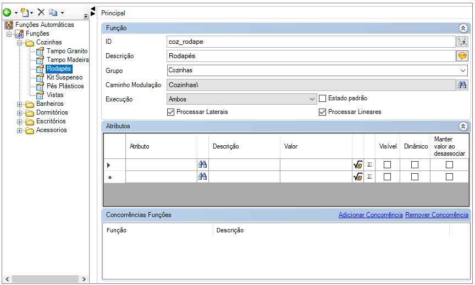
Task: Click the side panel collapse arrows
Action: coord(93,11)
